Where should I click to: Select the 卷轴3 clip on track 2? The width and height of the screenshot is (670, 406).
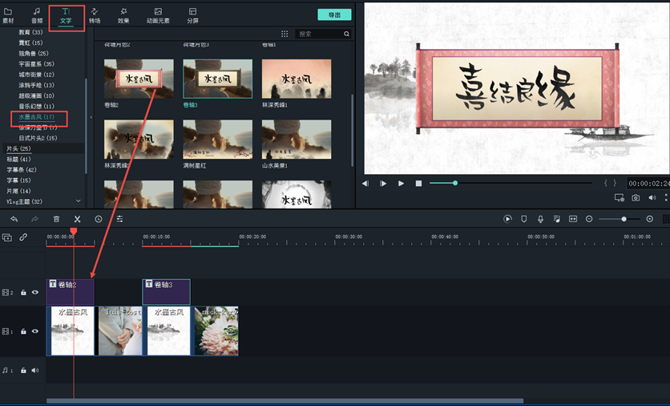166,292
